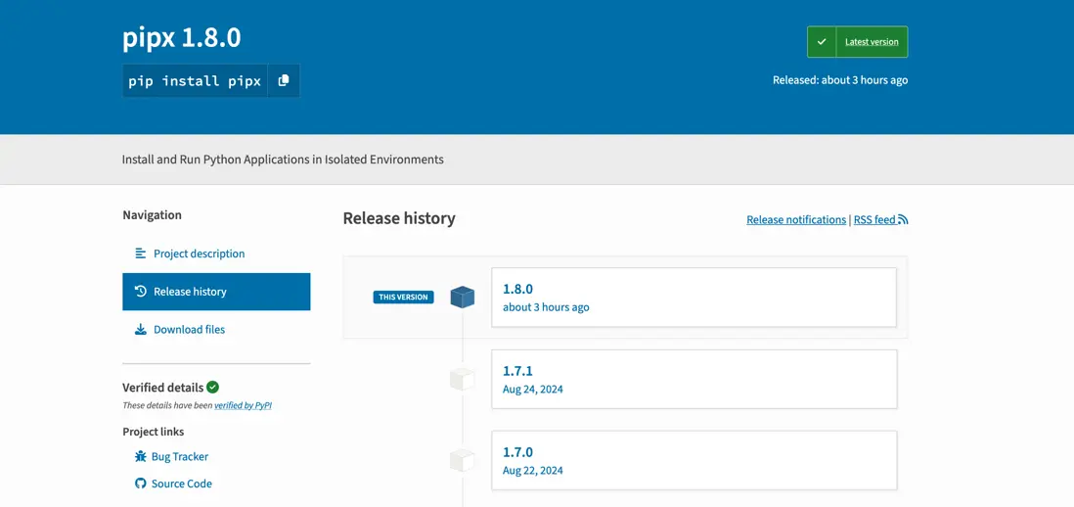Copy the pip install pipx command
Viewport: 1074px width, 507px height.
284,81
